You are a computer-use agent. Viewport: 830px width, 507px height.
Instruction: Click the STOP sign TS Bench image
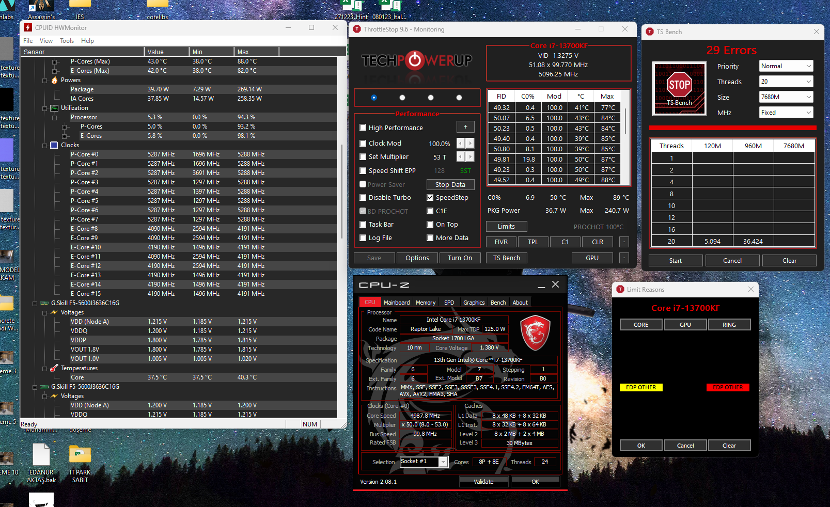(x=679, y=88)
